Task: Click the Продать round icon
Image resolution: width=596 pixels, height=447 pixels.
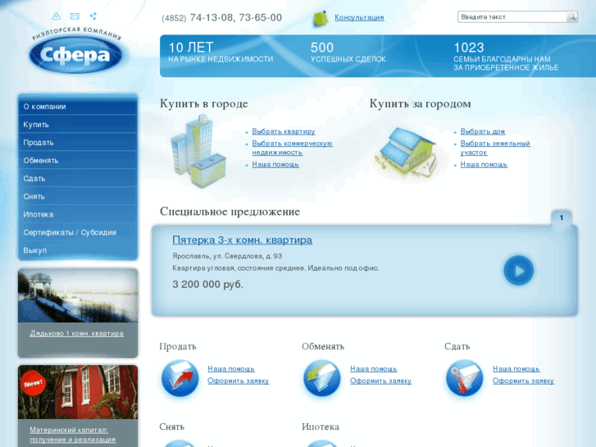Action: [x=180, y=378]
